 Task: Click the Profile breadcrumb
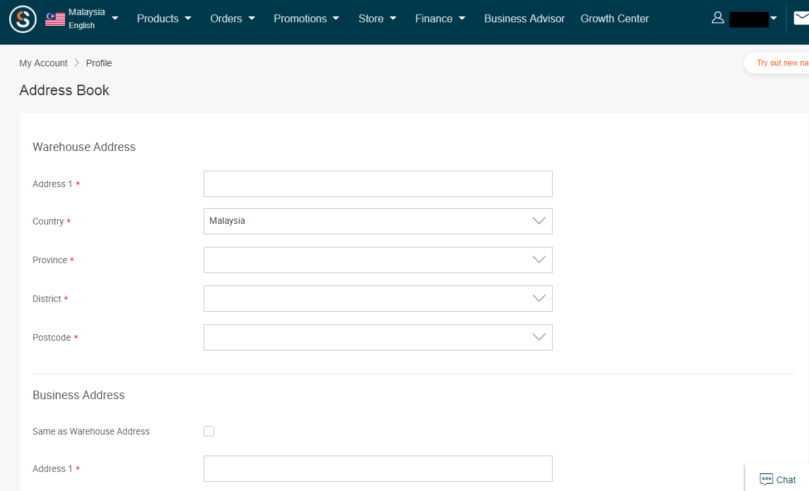(x=99, y=63)
